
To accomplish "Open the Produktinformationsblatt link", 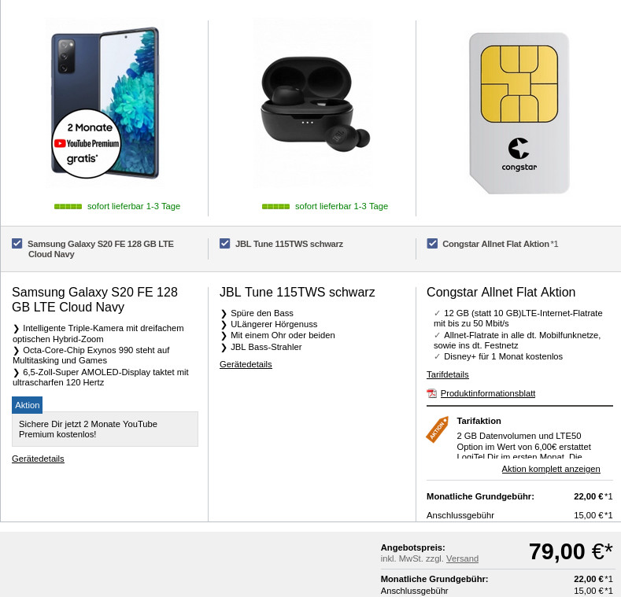I will [487, 393].
